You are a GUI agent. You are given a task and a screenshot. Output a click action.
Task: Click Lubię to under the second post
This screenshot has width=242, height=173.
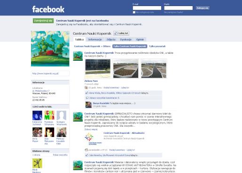pos(131,150)
